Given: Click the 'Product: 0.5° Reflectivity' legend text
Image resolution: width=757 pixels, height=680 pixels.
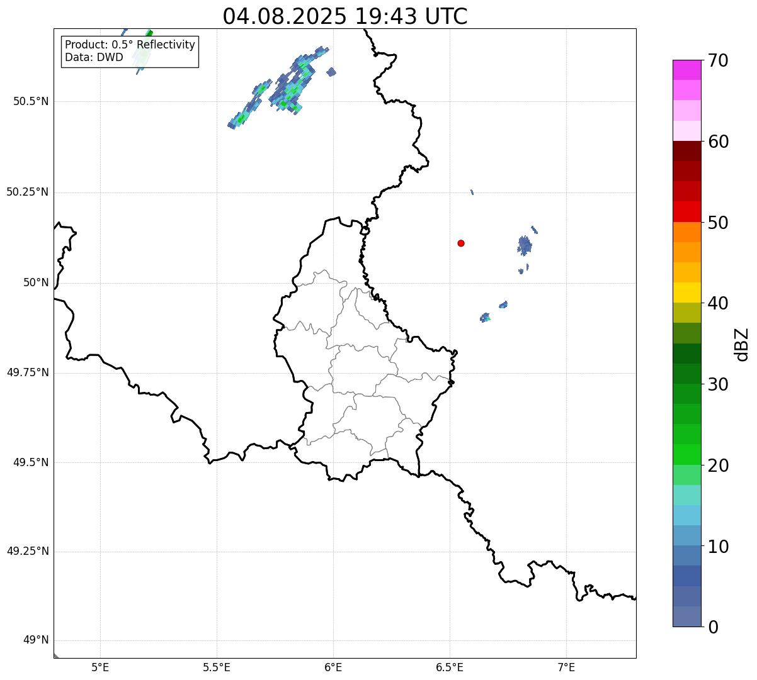Looking at the screenshot, I should (x=130, y=45).
